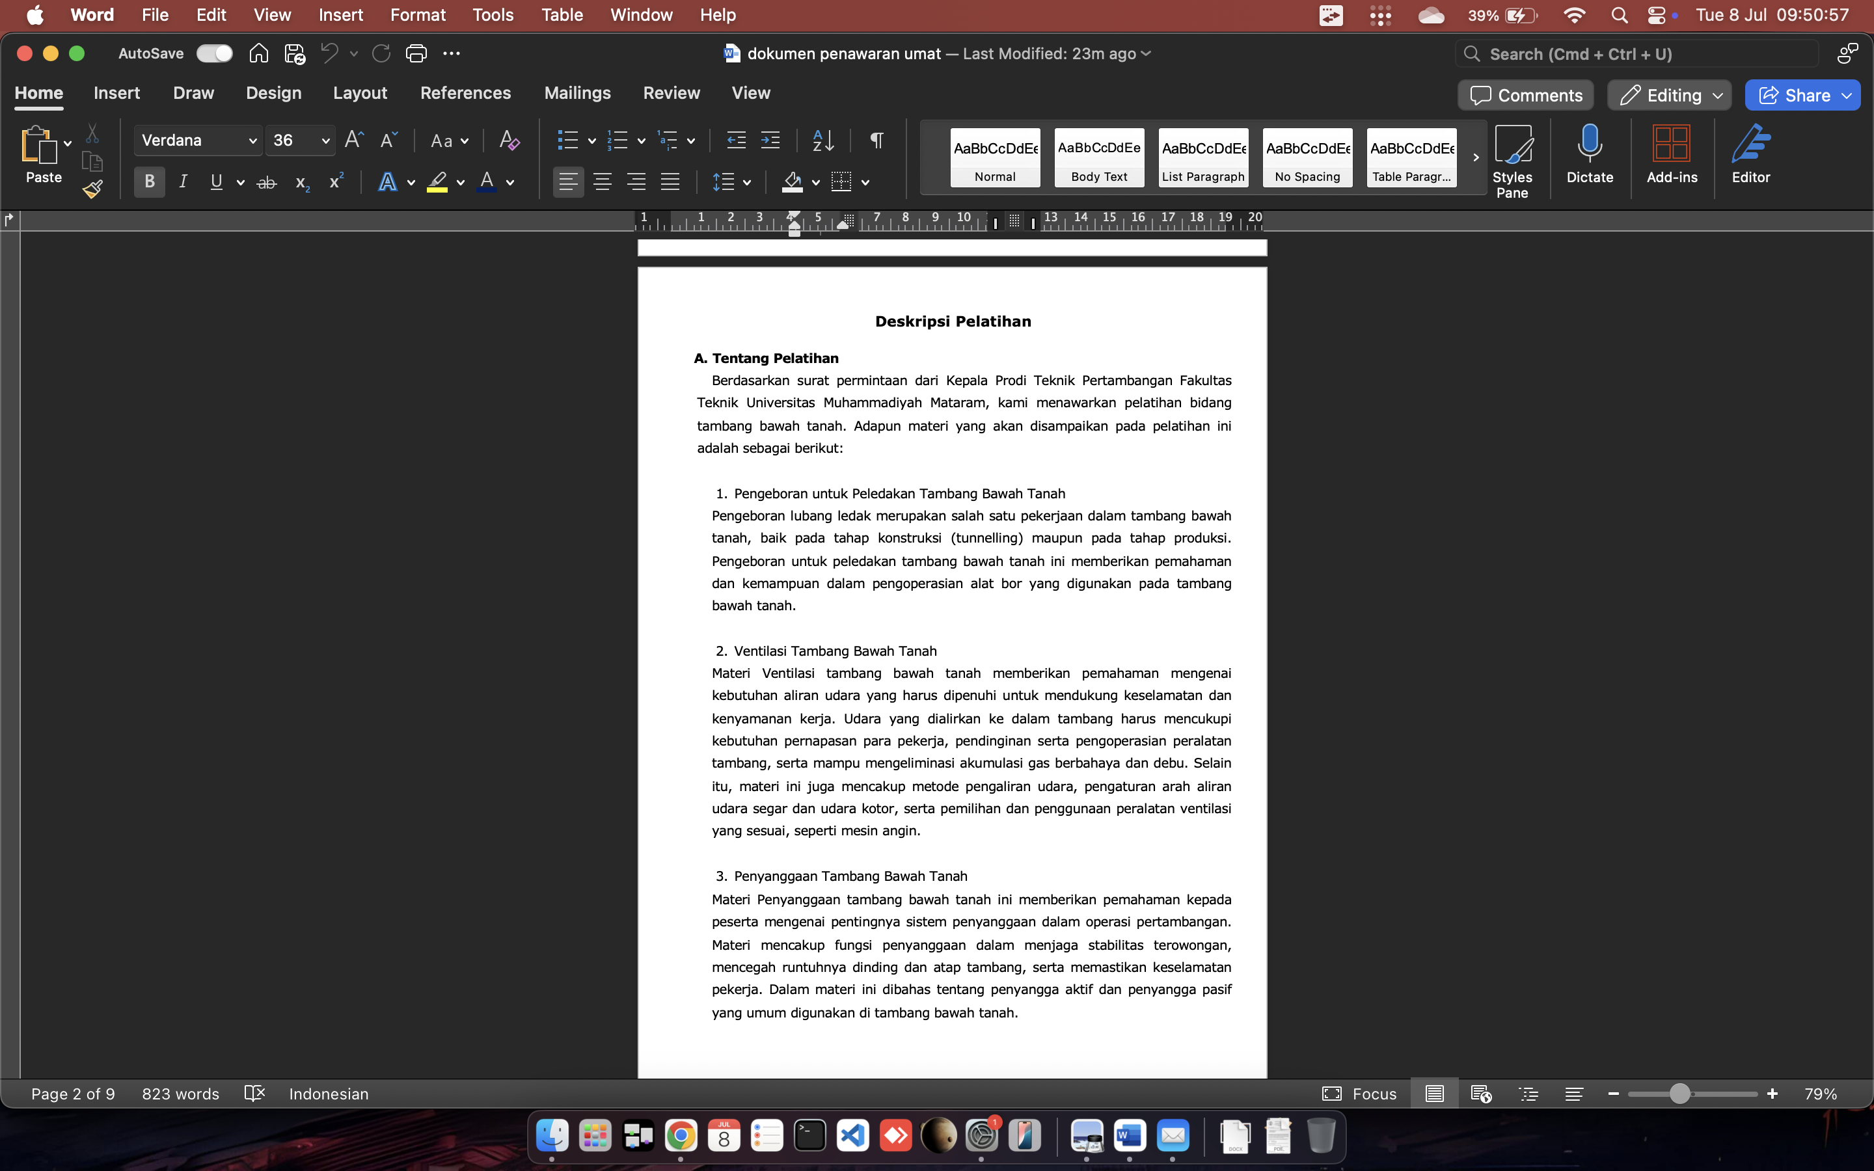
Task: Open the Format menu in menu bar
Action: click(x=417, y=15)
